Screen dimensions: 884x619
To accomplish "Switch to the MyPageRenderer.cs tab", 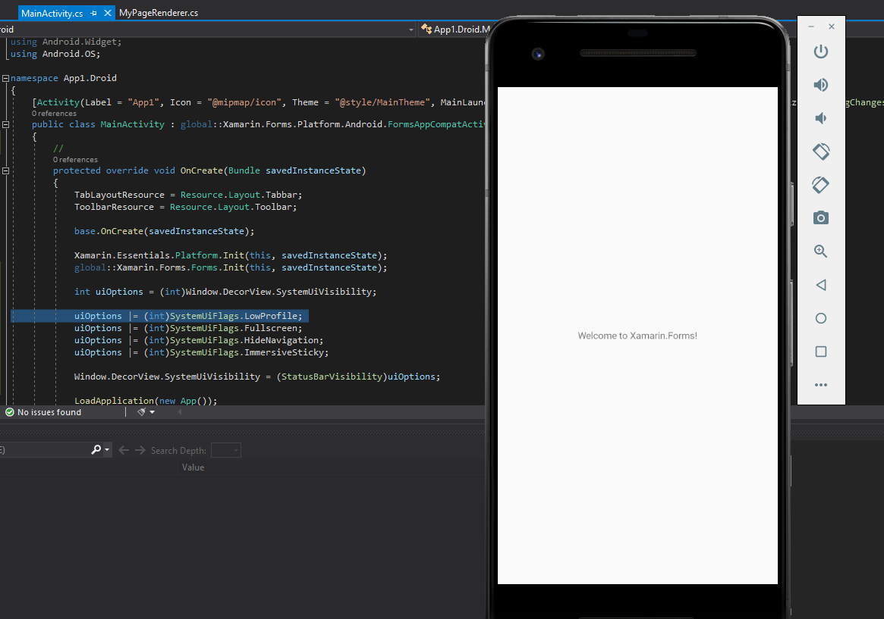I will (158, 12).
